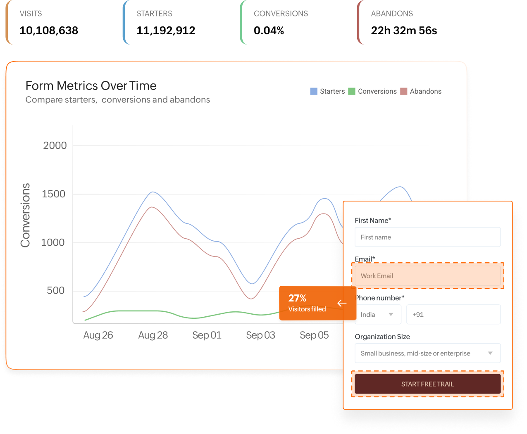
Task: Click the First Name* field label
Action: [373, 221]
